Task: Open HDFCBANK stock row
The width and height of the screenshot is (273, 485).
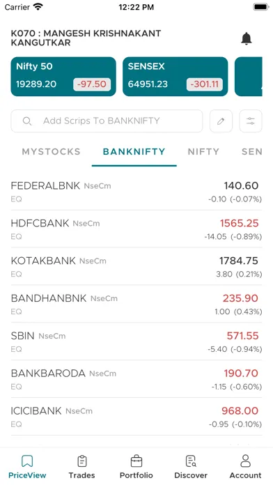Action: pyautogui.click(x=136, y=229)
